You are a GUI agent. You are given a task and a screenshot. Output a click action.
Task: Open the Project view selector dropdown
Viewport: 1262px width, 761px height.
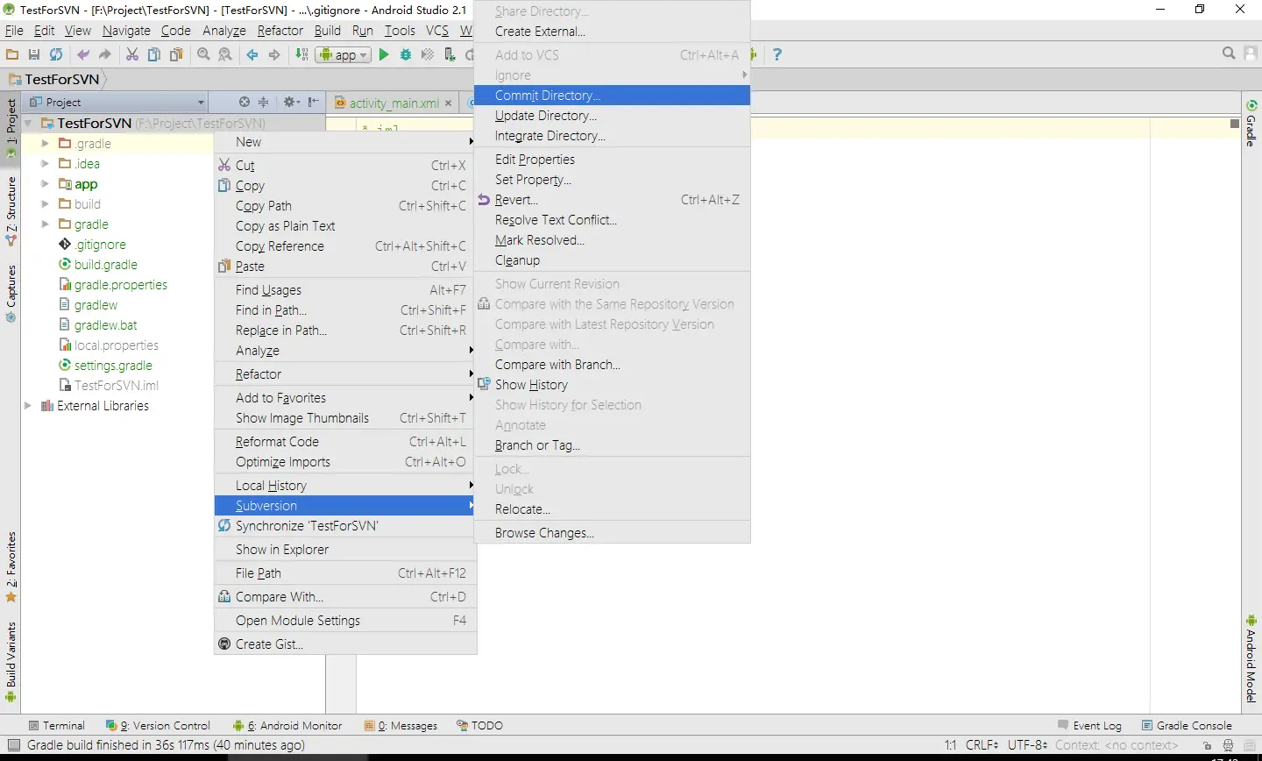(117, 102)
